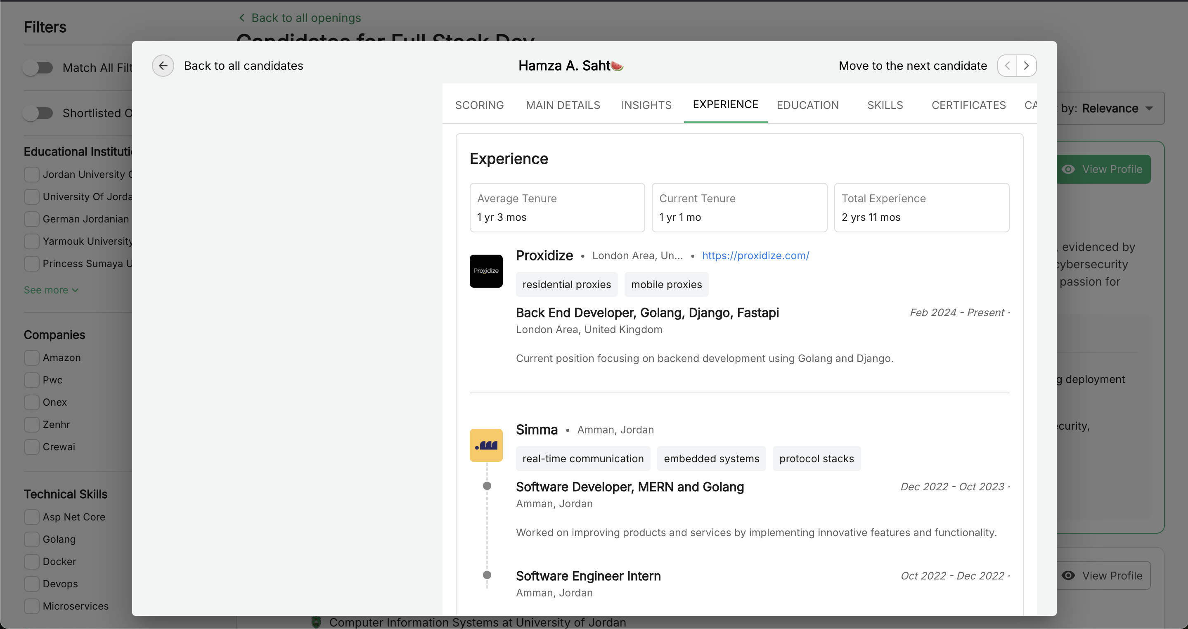
Task: Check the Amazon company filter
Action: (32, 357)
